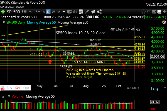Click the green plus add-symbol icon
The width and height of the screenshot is (167, 111).
tap(3, 12)
